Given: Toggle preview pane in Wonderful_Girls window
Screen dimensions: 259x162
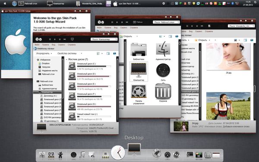Looking at the screenshot, I should coord(245,40).
